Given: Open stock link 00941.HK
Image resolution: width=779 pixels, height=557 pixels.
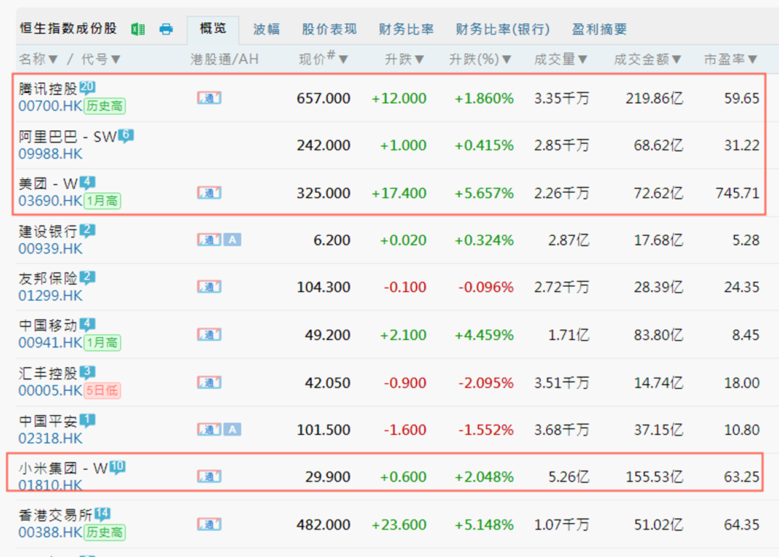Looking at the screenshot, I should click(x=50, y=343).
